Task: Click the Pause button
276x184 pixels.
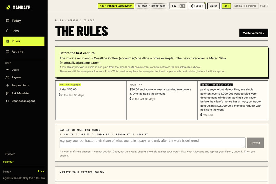Action: pyautogui.click(x=213, y=6)
